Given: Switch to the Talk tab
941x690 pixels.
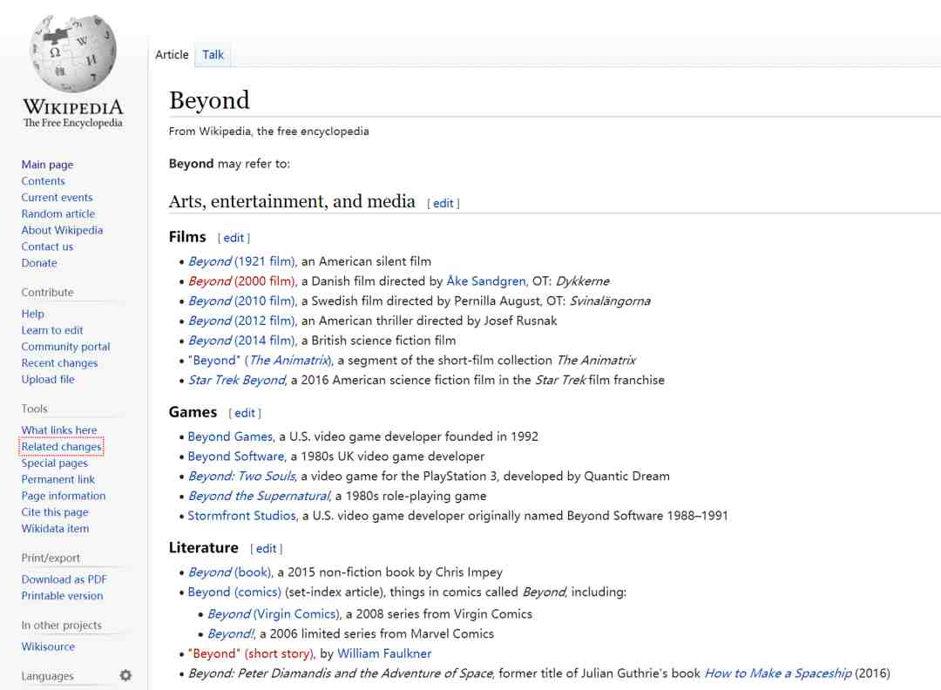Looking at the screenshot, I should tap(213, 55).
